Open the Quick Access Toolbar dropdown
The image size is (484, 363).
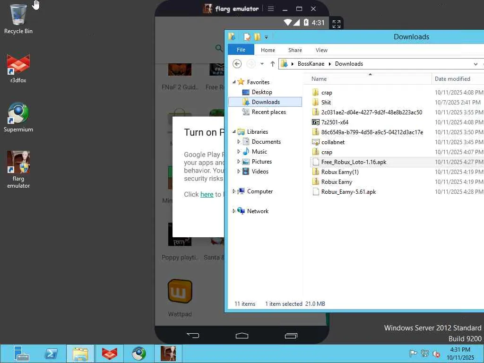[x=266, y=37]
